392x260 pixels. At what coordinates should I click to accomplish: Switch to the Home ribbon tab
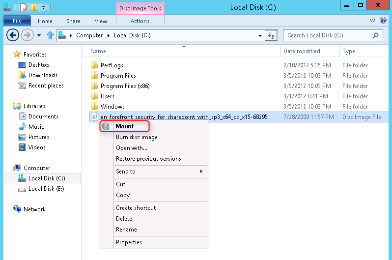pyautogui.click(x=45, y=21)
